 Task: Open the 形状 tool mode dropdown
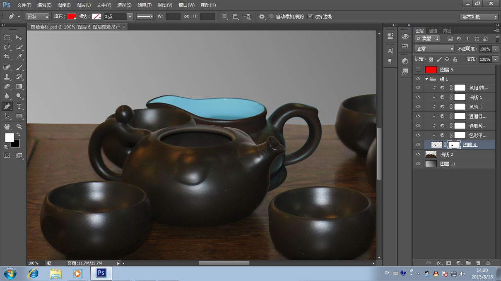[37, 17]
